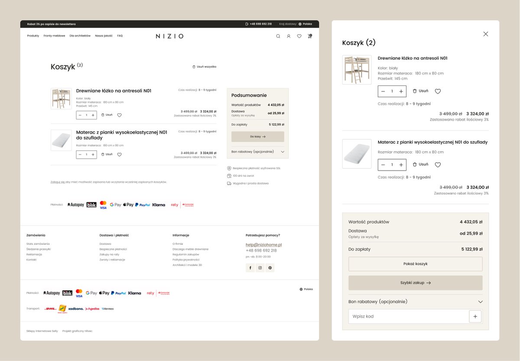Click the Zaloguj się link
The height and width of the screenshot is (361, 520).
pos(58,182)
